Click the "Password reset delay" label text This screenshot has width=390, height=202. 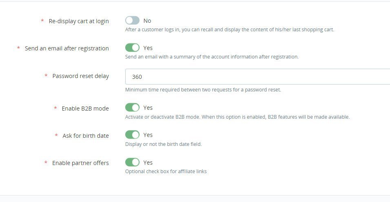(x=80, y=76)
